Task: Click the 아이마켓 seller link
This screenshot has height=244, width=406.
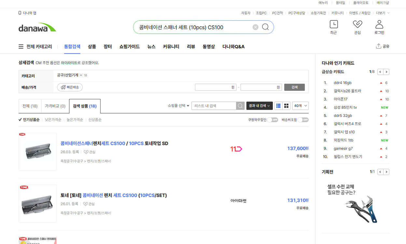Action: [238, 201]
